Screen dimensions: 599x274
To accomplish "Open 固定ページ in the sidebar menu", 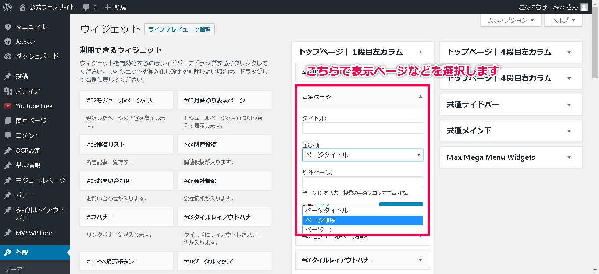I will pyautogui.click(x=31, y=121).
